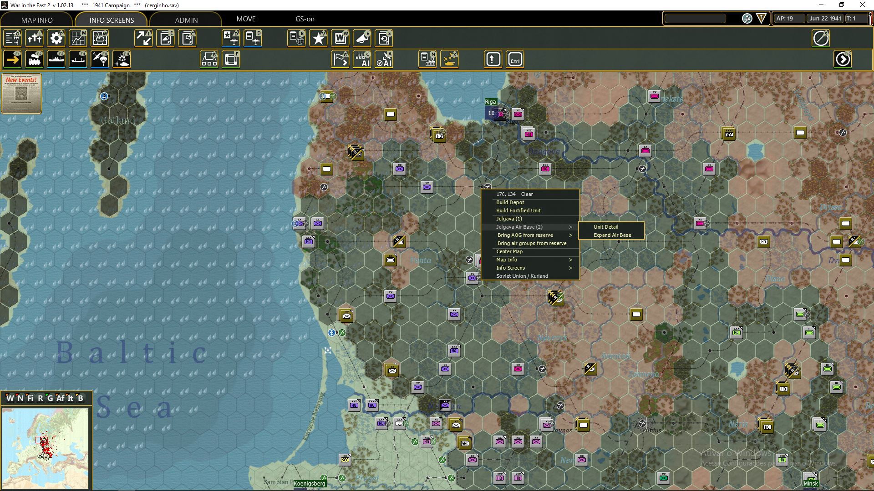Open the Order of Battle screen icon
Screen dimensions: 874x491
pos(13,38)
